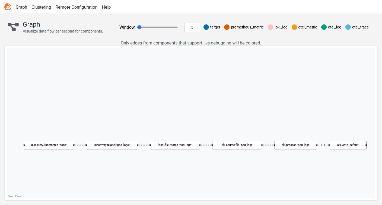Click the blue target legend swatch

click(206, 27)
